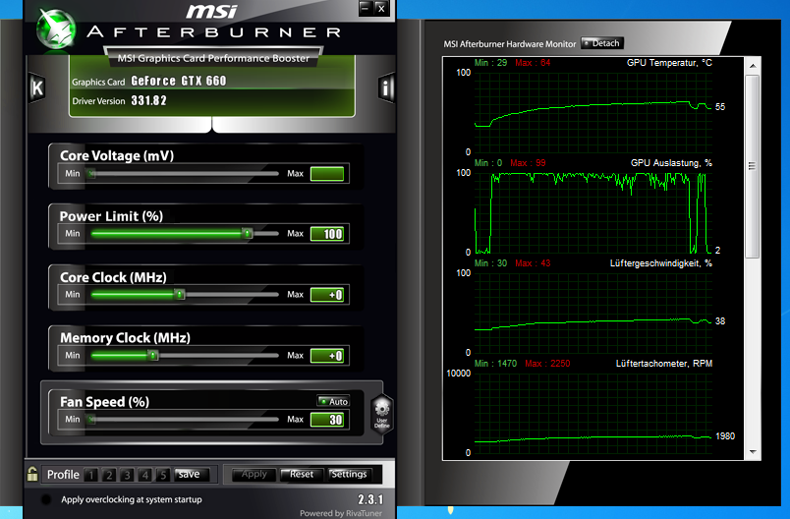This screenshot has height=519, width=790.
Task: Click the GPU Auslastung graph
Action: point(593,212)
